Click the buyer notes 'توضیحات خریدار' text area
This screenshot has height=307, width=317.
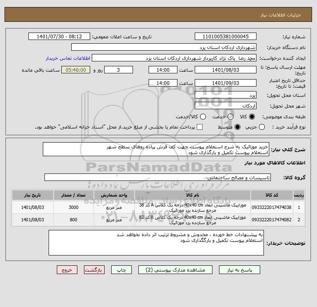click(x=156, y=243)
